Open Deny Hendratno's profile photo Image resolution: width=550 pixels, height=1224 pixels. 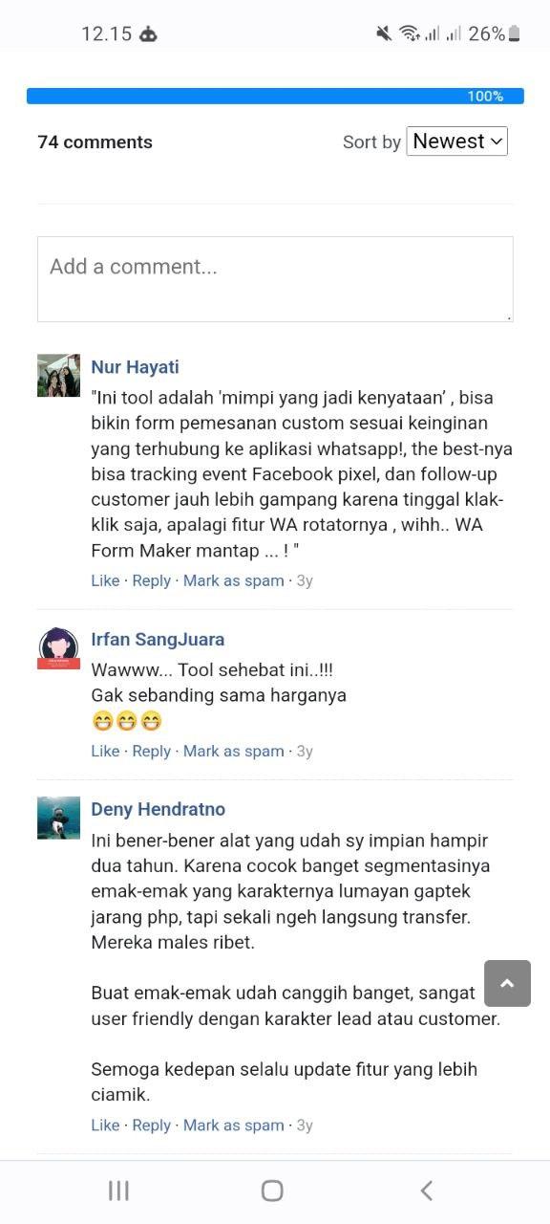[x=58, y=818]
